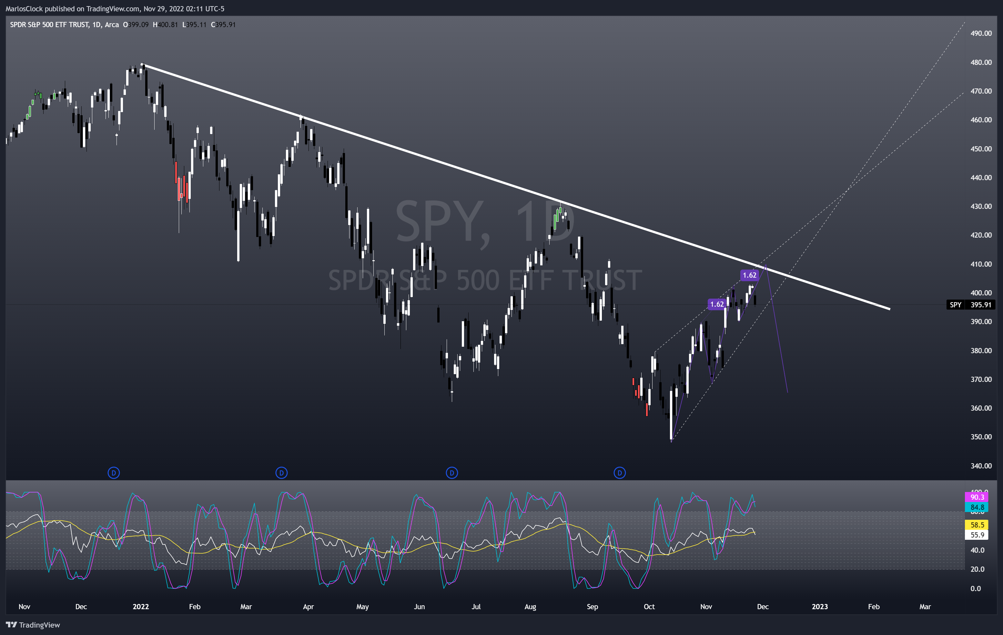This screenshot has width=1003, height=635.
Task: Click the 20.0 level on oscillator axis
Action: tap(978, 569)
